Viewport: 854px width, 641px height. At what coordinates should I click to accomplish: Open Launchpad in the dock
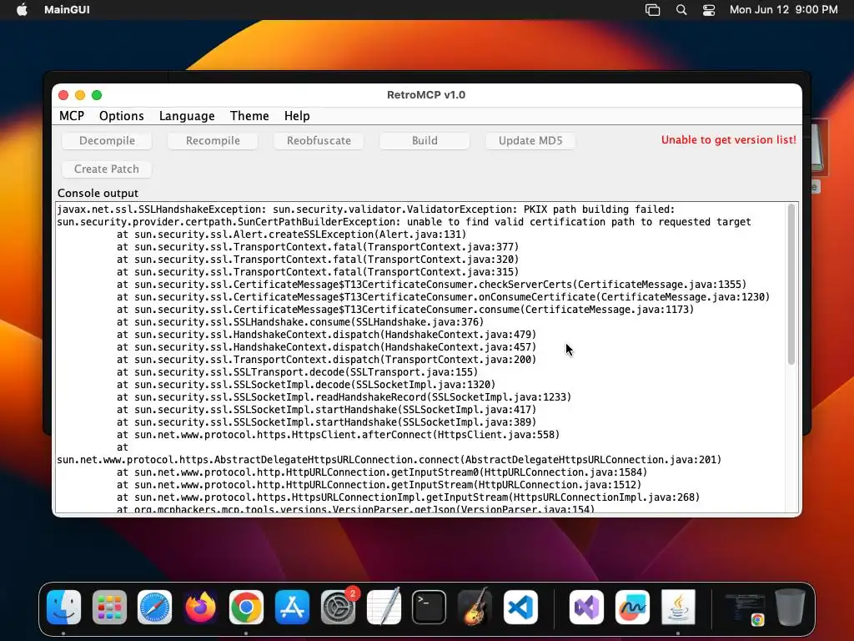click(x=109, y=607)
